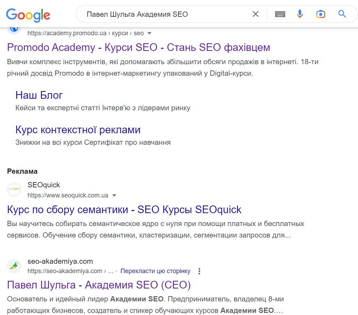Expand dropdown arrow next to academy.promodo.ua URL

pyautogui.click(x=149, y=33)
